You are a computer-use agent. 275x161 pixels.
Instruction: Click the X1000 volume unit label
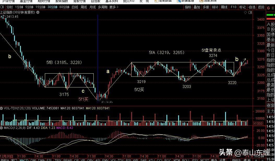click(258, 123)
